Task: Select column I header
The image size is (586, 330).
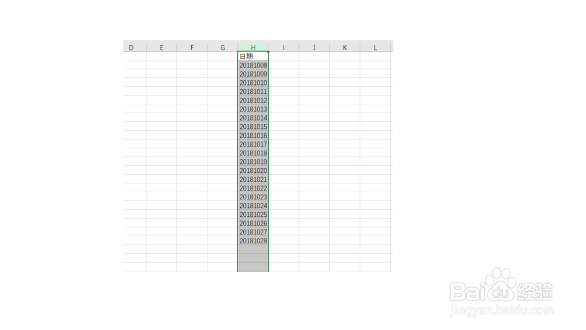Action: point(284,47)
